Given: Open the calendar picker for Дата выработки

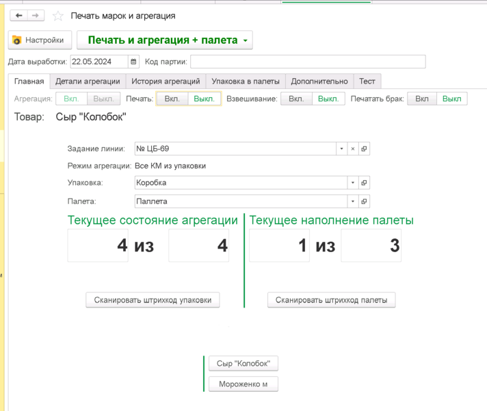Looking at the screenshot, I should pos(133,62).
